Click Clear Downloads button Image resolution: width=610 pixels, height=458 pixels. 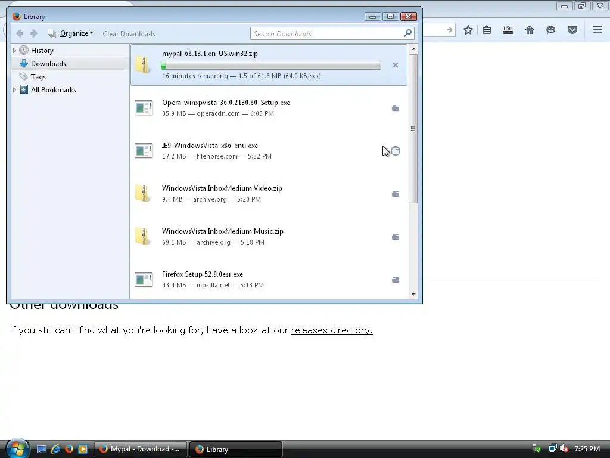pos(129,34)
